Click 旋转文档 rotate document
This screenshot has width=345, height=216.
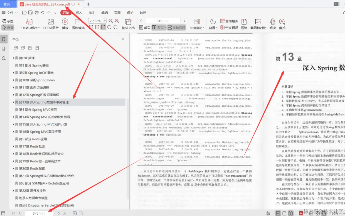point(128,24)
